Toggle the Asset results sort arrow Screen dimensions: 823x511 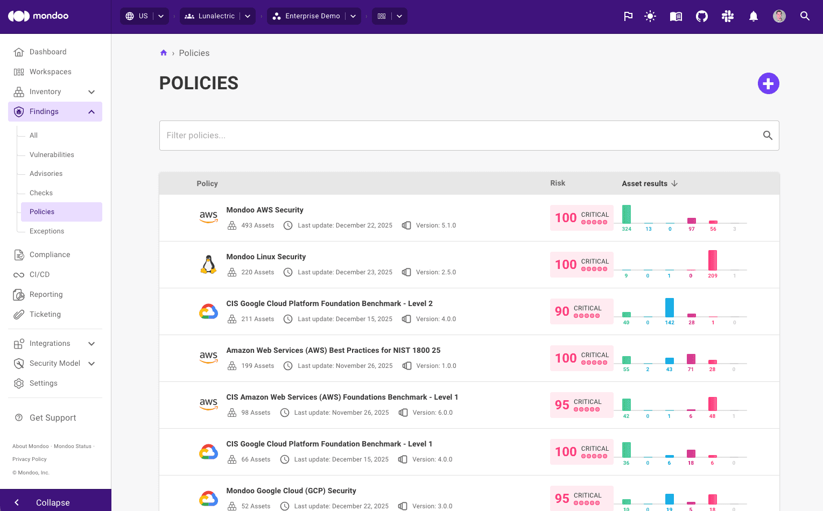point(675,183)
